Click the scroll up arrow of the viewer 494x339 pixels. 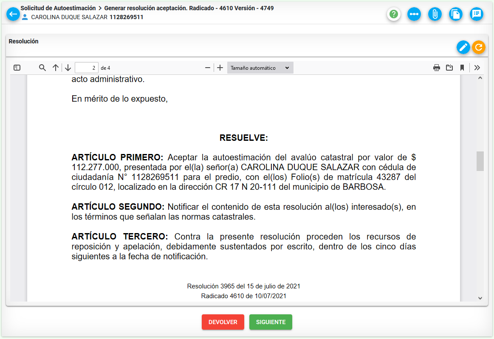click(x=480, y=78)
